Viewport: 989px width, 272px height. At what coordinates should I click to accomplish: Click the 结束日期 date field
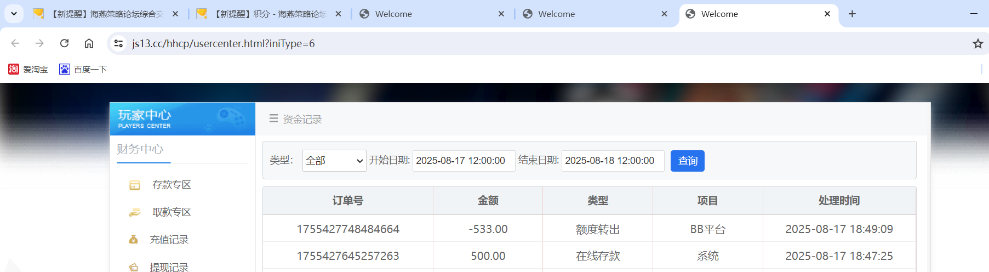pos(613,161)
